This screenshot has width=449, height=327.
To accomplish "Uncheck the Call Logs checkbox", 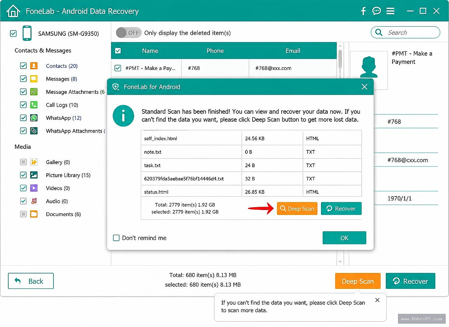I will (x=23, y=105).
